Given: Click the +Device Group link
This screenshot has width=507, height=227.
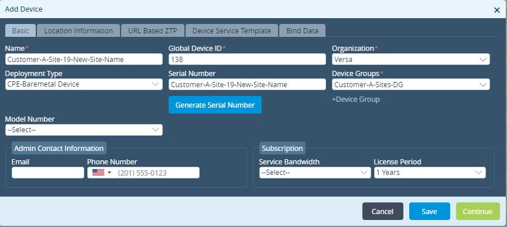Looking at the screenshot, I should (356, 99).
